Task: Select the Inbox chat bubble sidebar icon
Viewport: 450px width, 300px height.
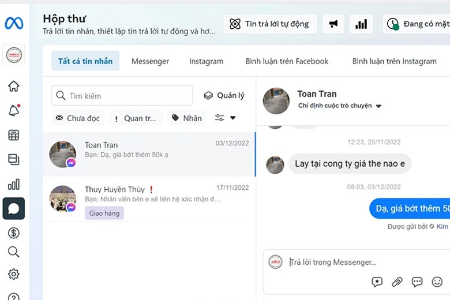Action: click(14, 208)
